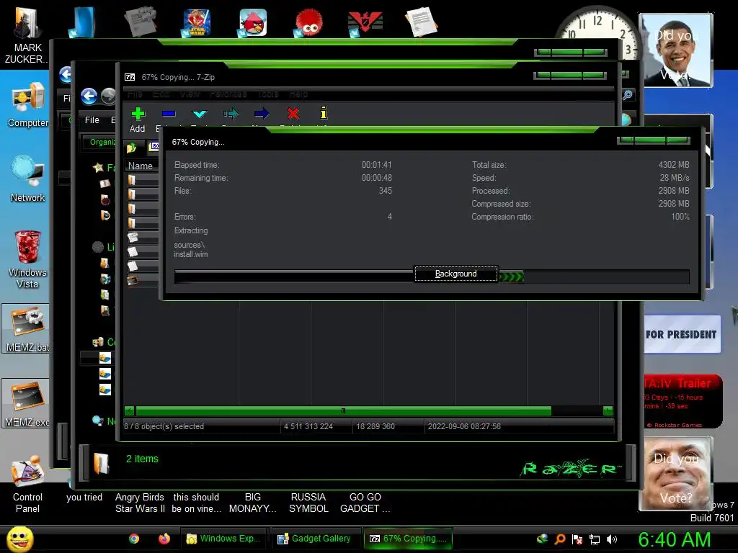The width and height of the screenshot is (738, 553).
Task: Select Computer node in Explorer navigation tree
Action: 98,342
